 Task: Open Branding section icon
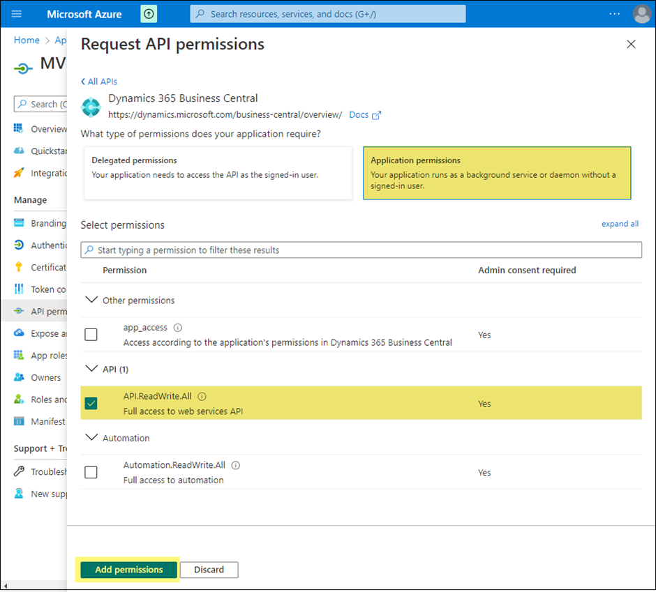click(19, 223)
